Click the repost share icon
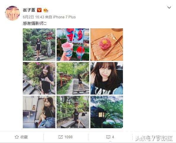 pos(60,137)
